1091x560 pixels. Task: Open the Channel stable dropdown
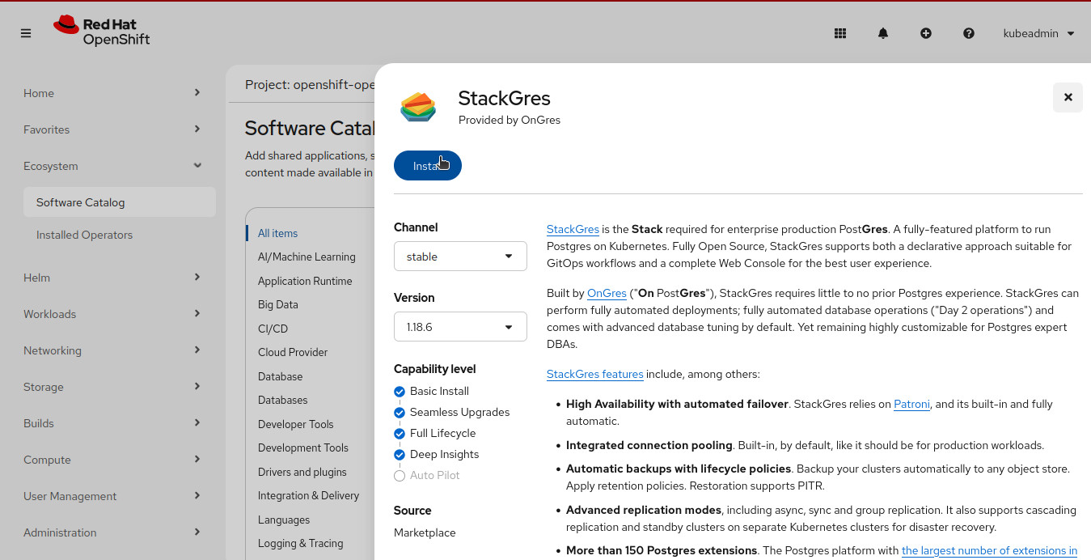tap(460, 257)
